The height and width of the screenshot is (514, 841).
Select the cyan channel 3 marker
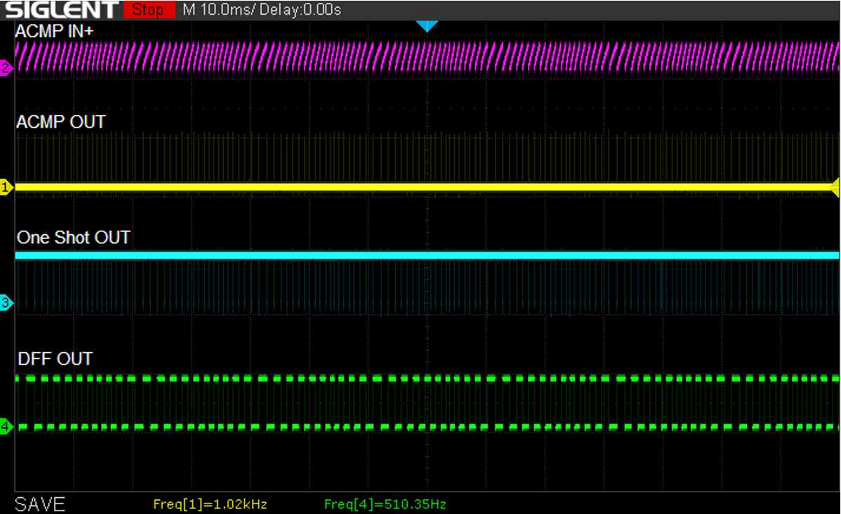pos(6,303)
